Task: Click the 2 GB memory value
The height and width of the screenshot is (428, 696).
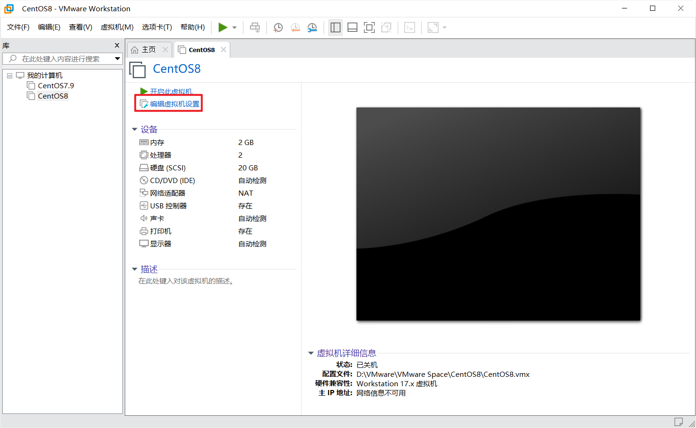Action: pyautogui.click(x=246, y=143)
